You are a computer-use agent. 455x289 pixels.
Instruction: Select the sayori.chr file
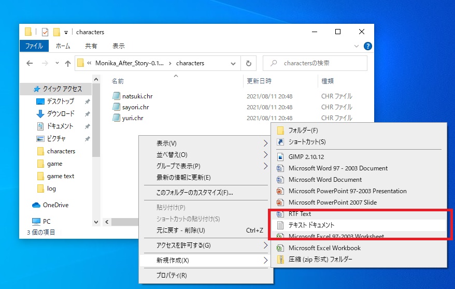tap(135, 107)
